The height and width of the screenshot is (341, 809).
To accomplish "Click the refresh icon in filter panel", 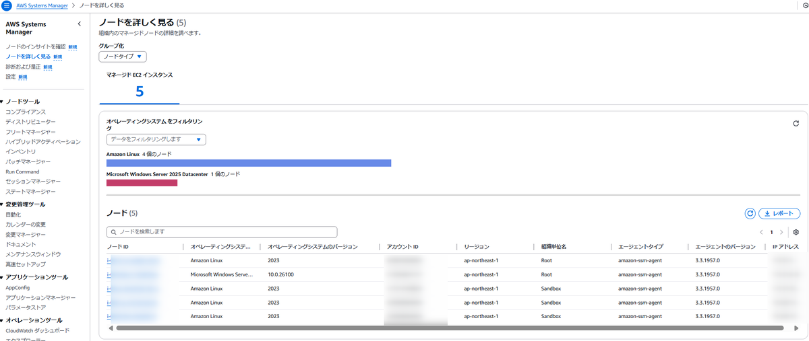I will (x=796, y=124).
